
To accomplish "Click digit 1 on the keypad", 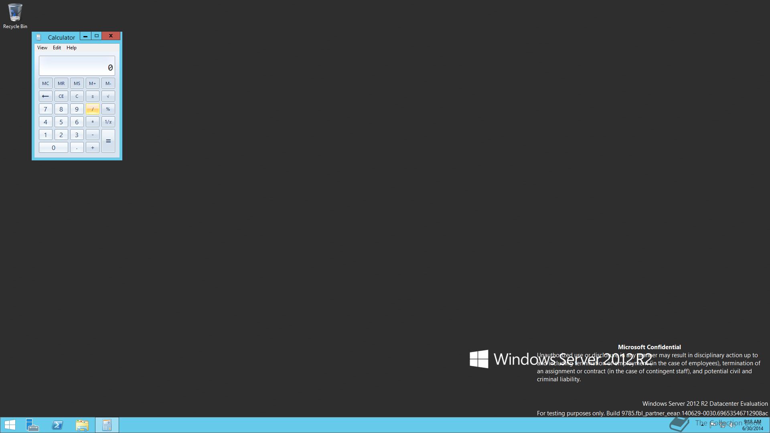I will (45, 135).
